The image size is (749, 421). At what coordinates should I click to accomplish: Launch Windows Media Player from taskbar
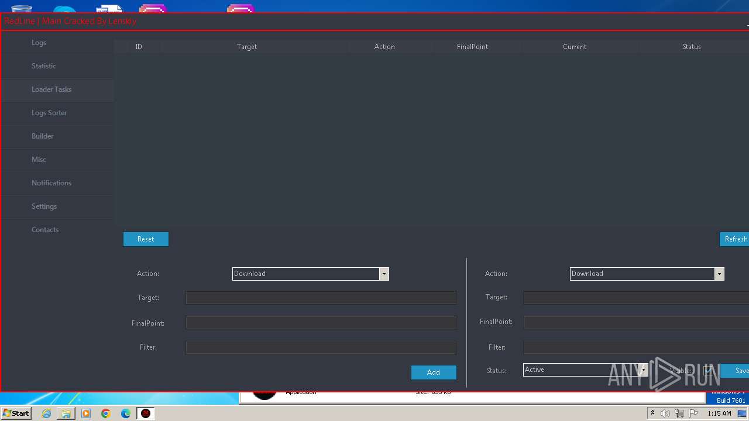click(86, 413)
